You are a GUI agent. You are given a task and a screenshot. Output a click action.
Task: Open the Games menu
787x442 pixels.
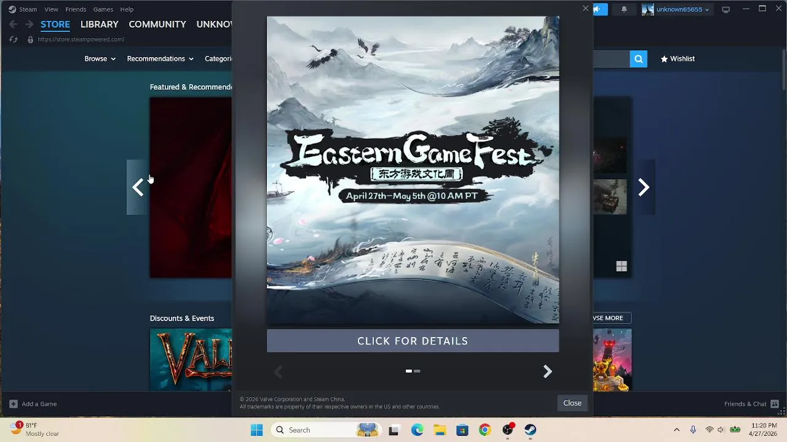tap(103, 9)
